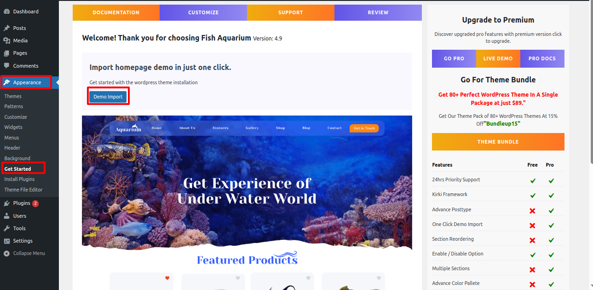Click the Comments speech bubble icon

pyautogui.click(x=6, y=66)
